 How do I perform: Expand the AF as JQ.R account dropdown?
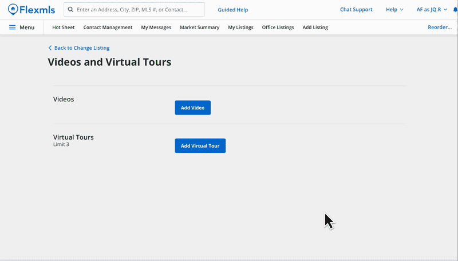tap(432, 10)
